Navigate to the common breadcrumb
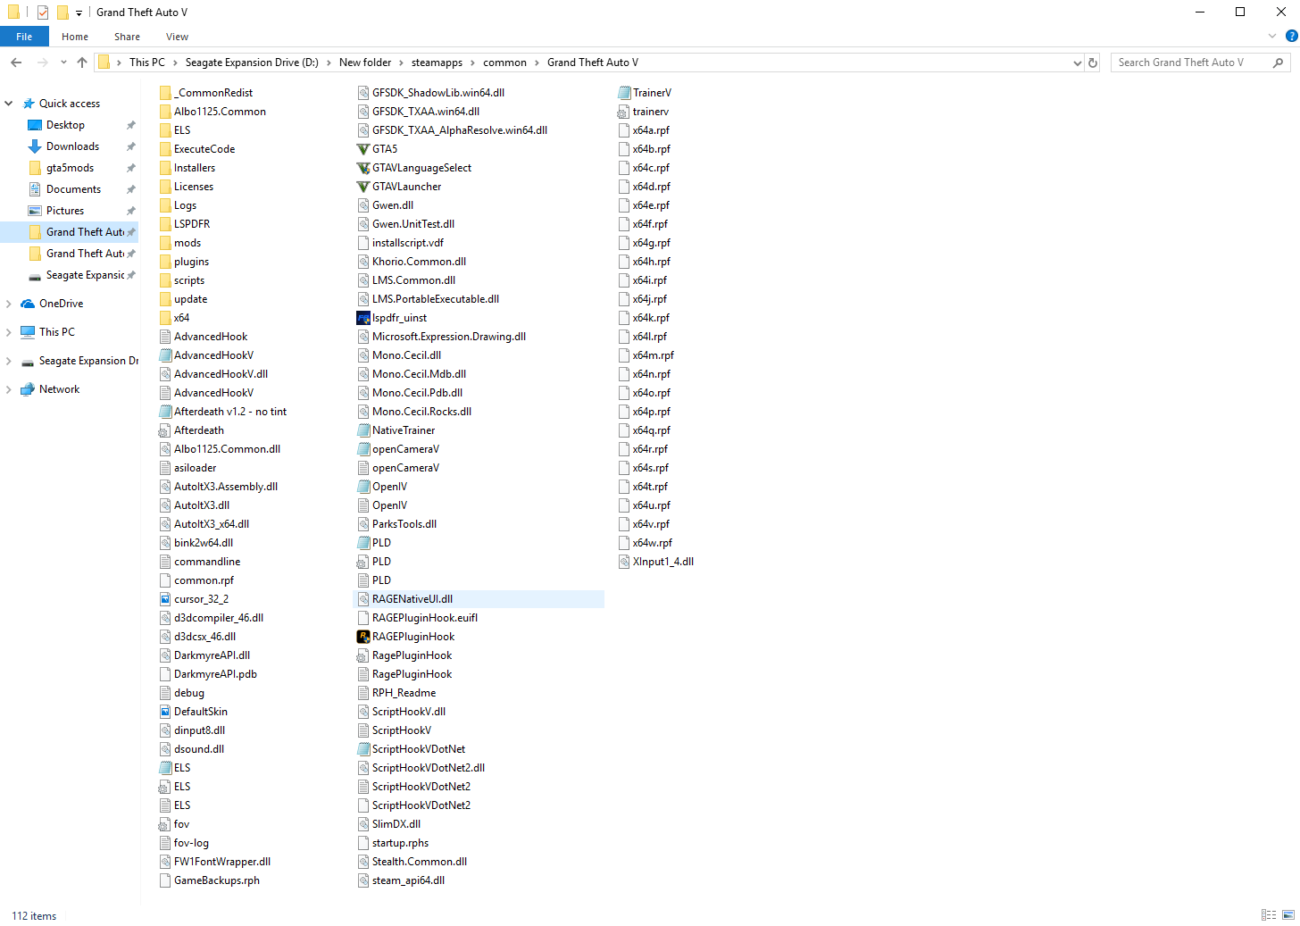1300x926 pixels. click(x=504, y=63)
